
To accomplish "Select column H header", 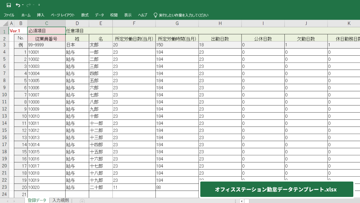I will pos(220,23).
